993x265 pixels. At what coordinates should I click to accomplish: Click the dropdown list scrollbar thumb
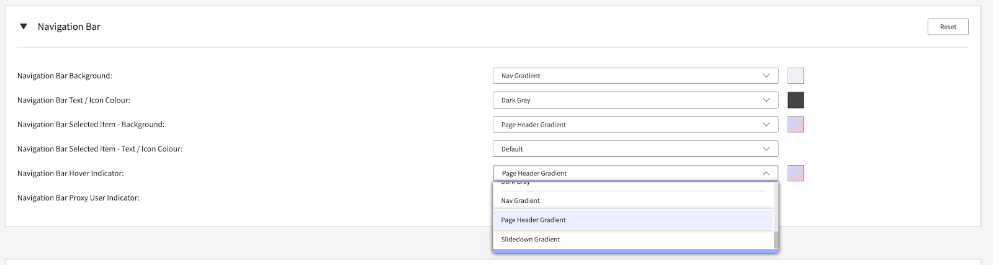coord(776,240)
